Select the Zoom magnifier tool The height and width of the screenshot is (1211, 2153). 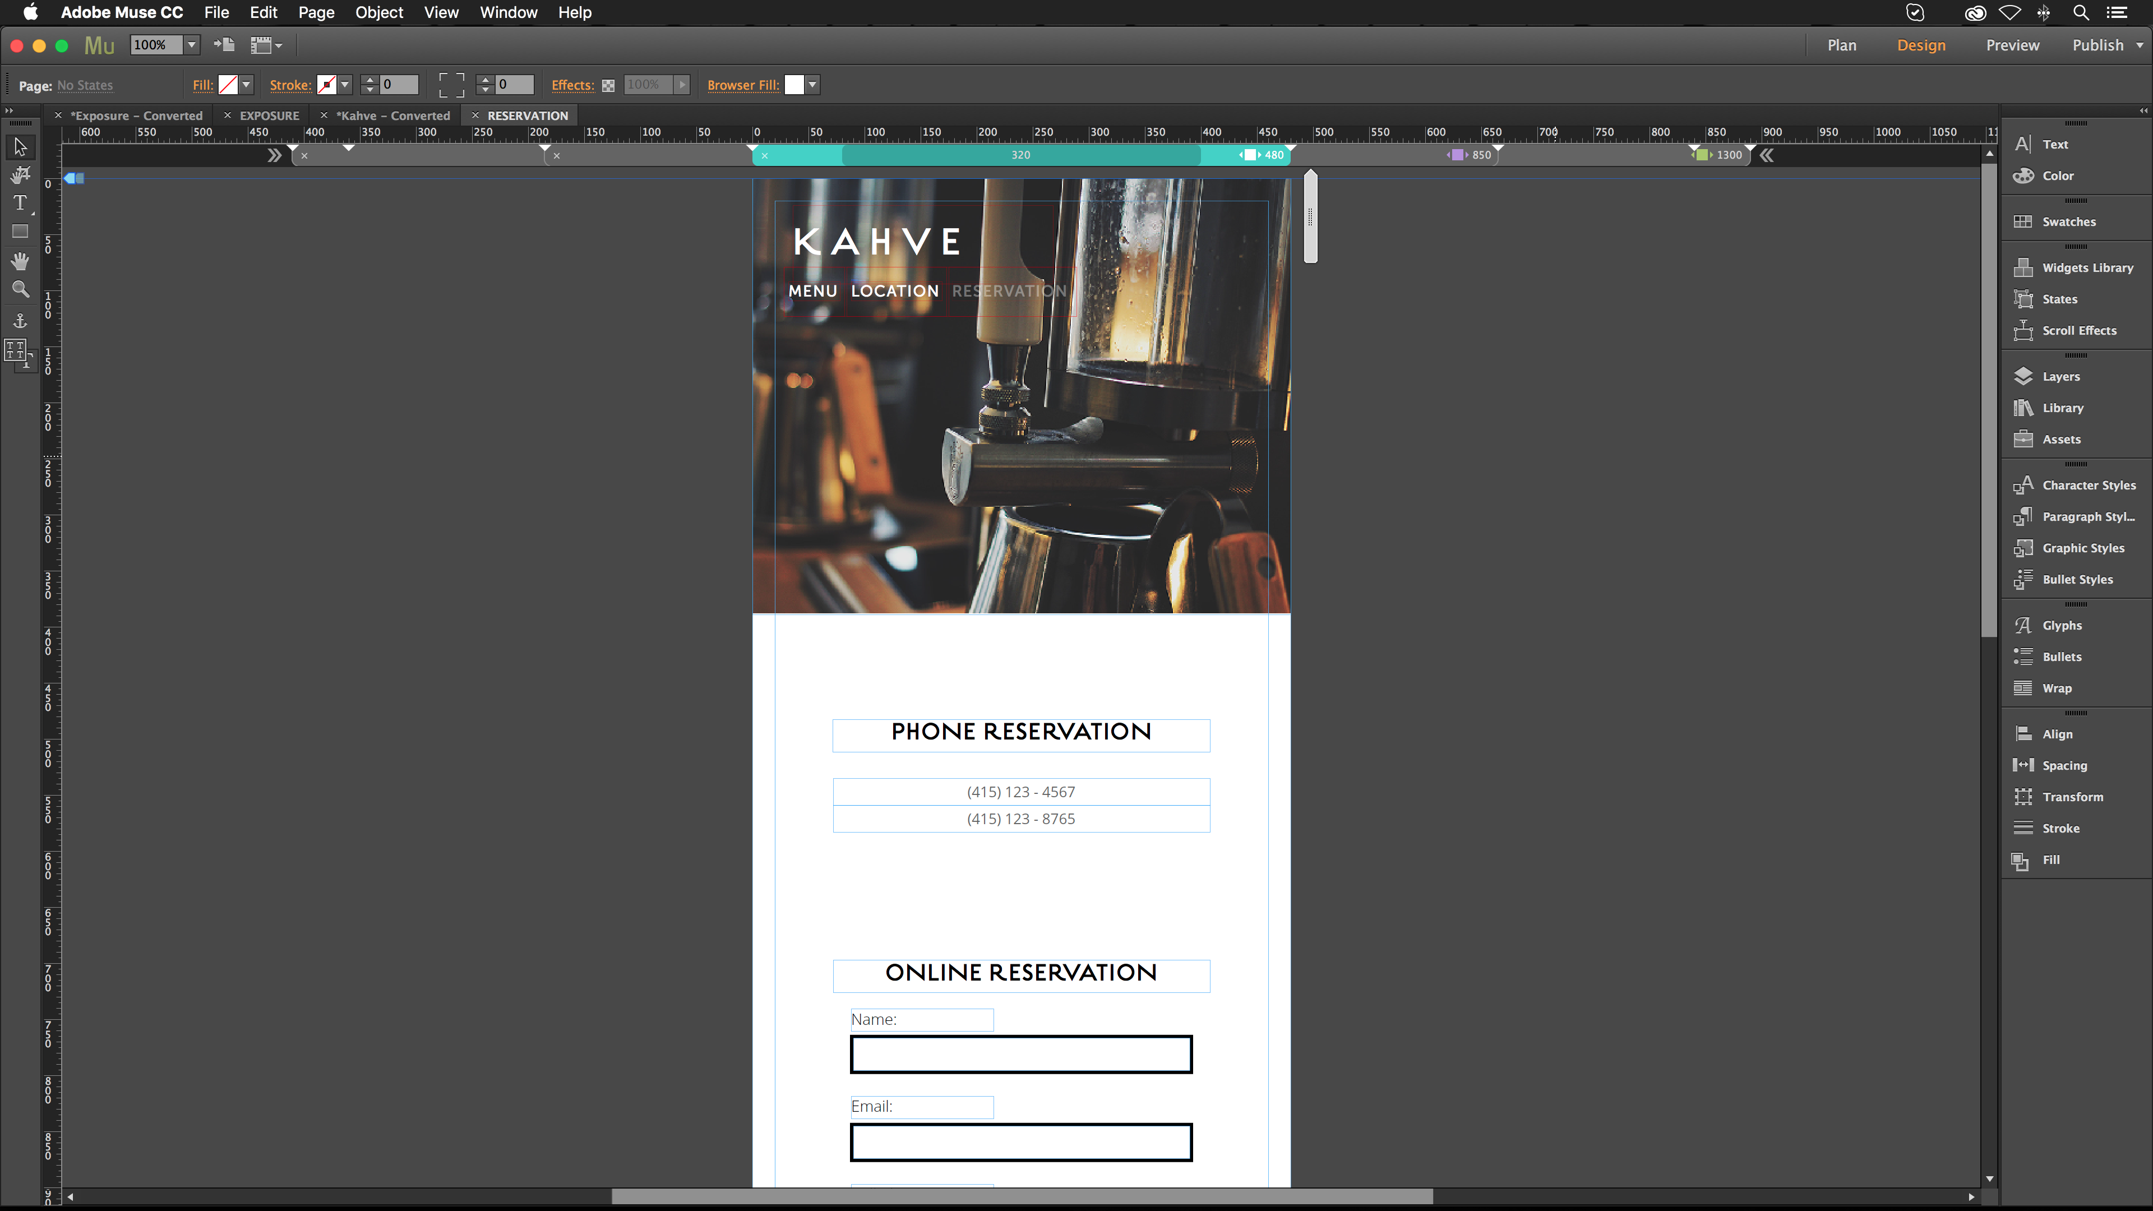[20, 289]
